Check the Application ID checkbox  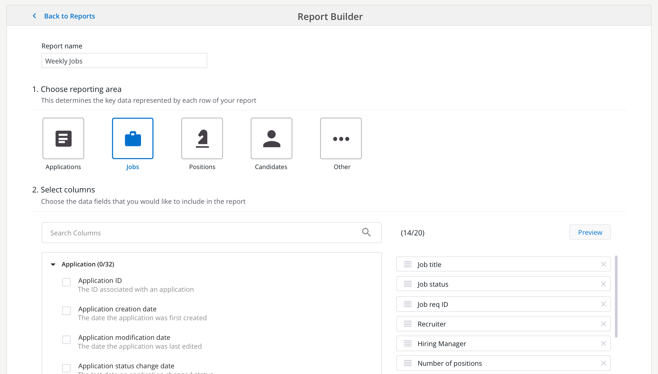point(66,282)
